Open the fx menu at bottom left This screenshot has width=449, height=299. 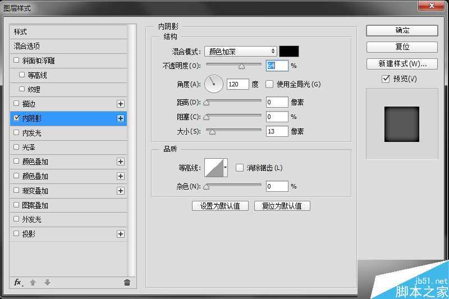[x=18, y=282]
